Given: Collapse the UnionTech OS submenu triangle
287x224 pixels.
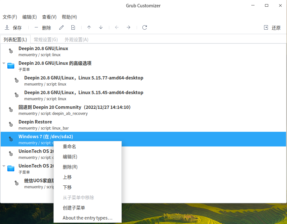Looking at the screenshot, I should coord(4,166).
